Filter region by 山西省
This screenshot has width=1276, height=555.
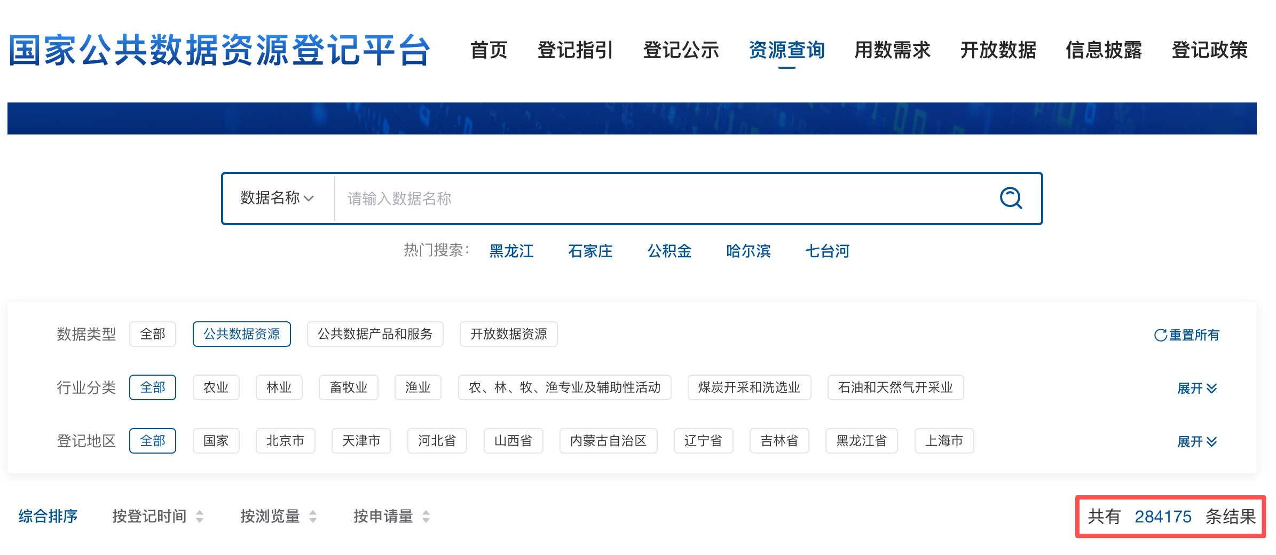point(514,441)
